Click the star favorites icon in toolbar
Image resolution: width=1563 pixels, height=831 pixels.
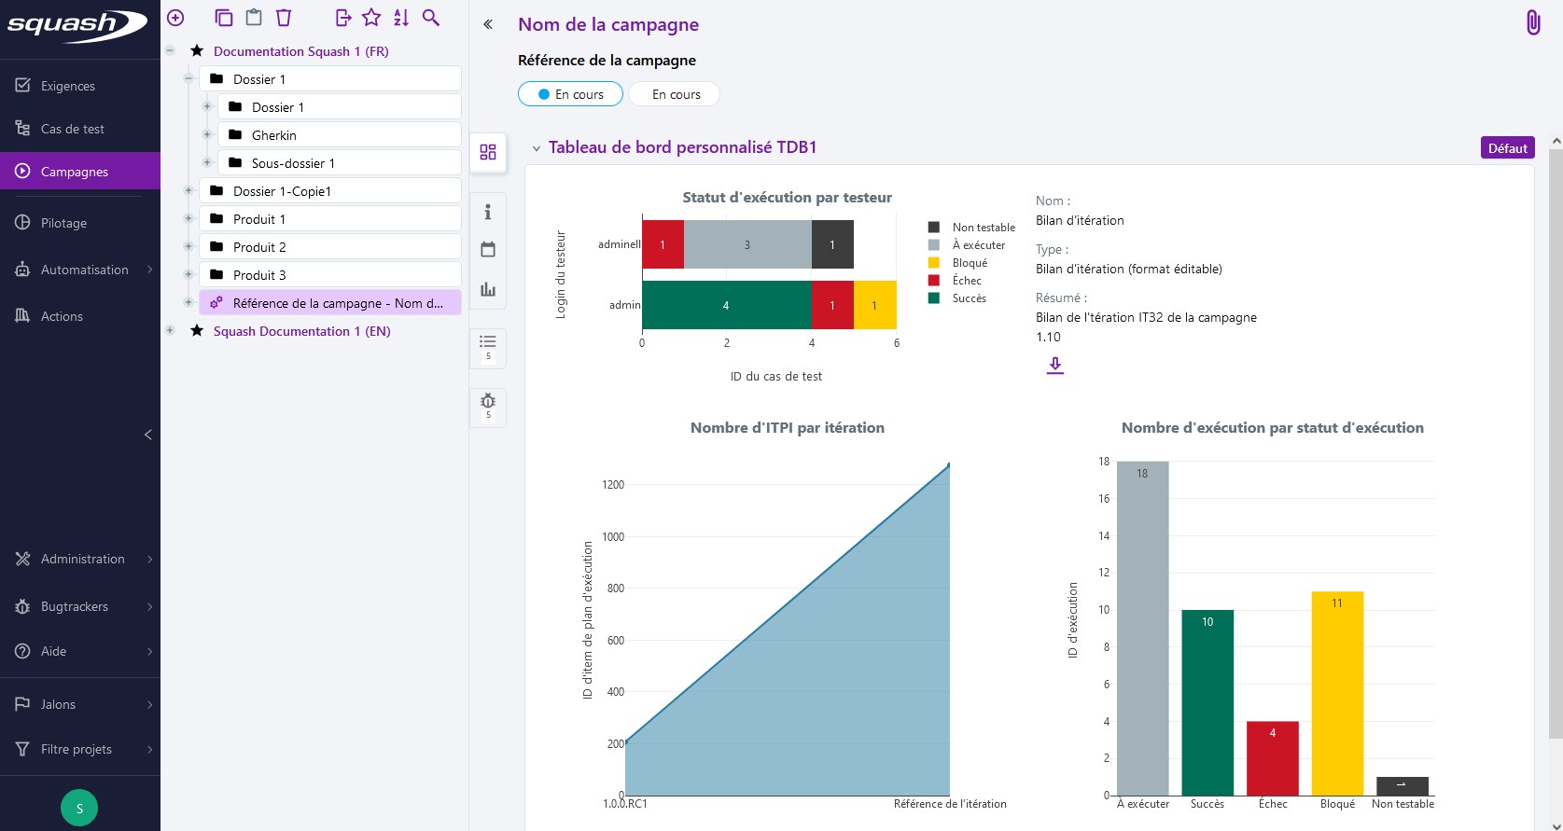371,18
